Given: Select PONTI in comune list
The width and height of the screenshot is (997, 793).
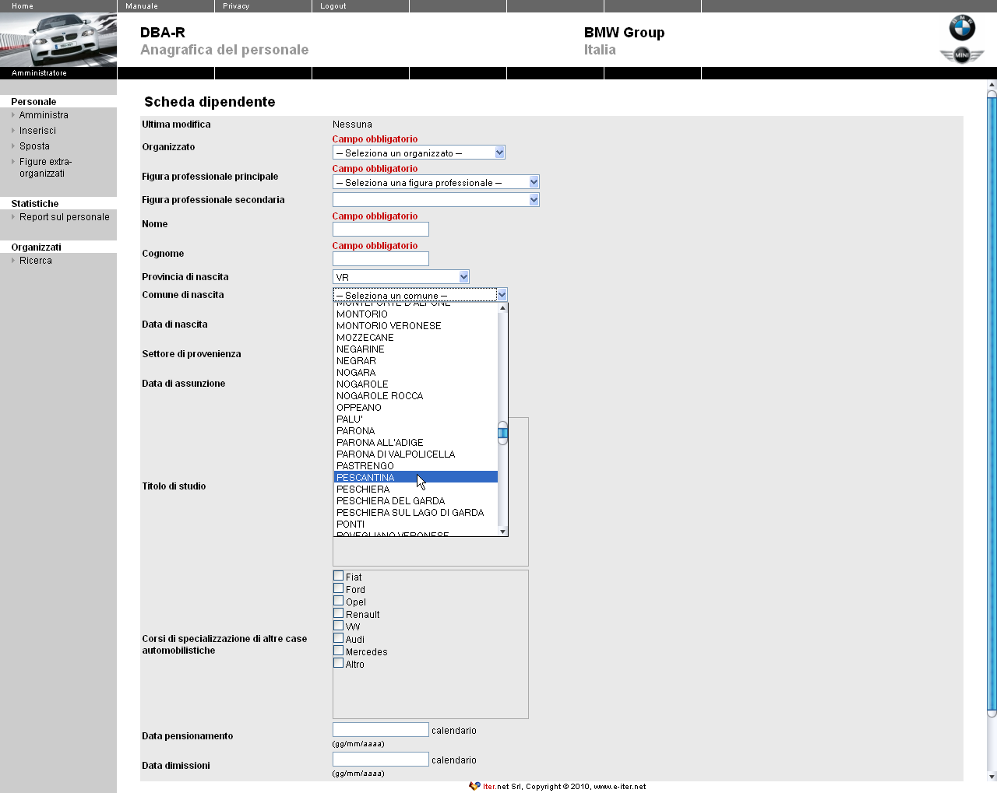Looking at the screenshot, I should click(x=416, y=525).
